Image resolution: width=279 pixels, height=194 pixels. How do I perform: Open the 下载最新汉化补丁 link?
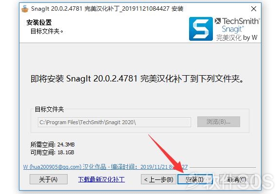(102, 179)
